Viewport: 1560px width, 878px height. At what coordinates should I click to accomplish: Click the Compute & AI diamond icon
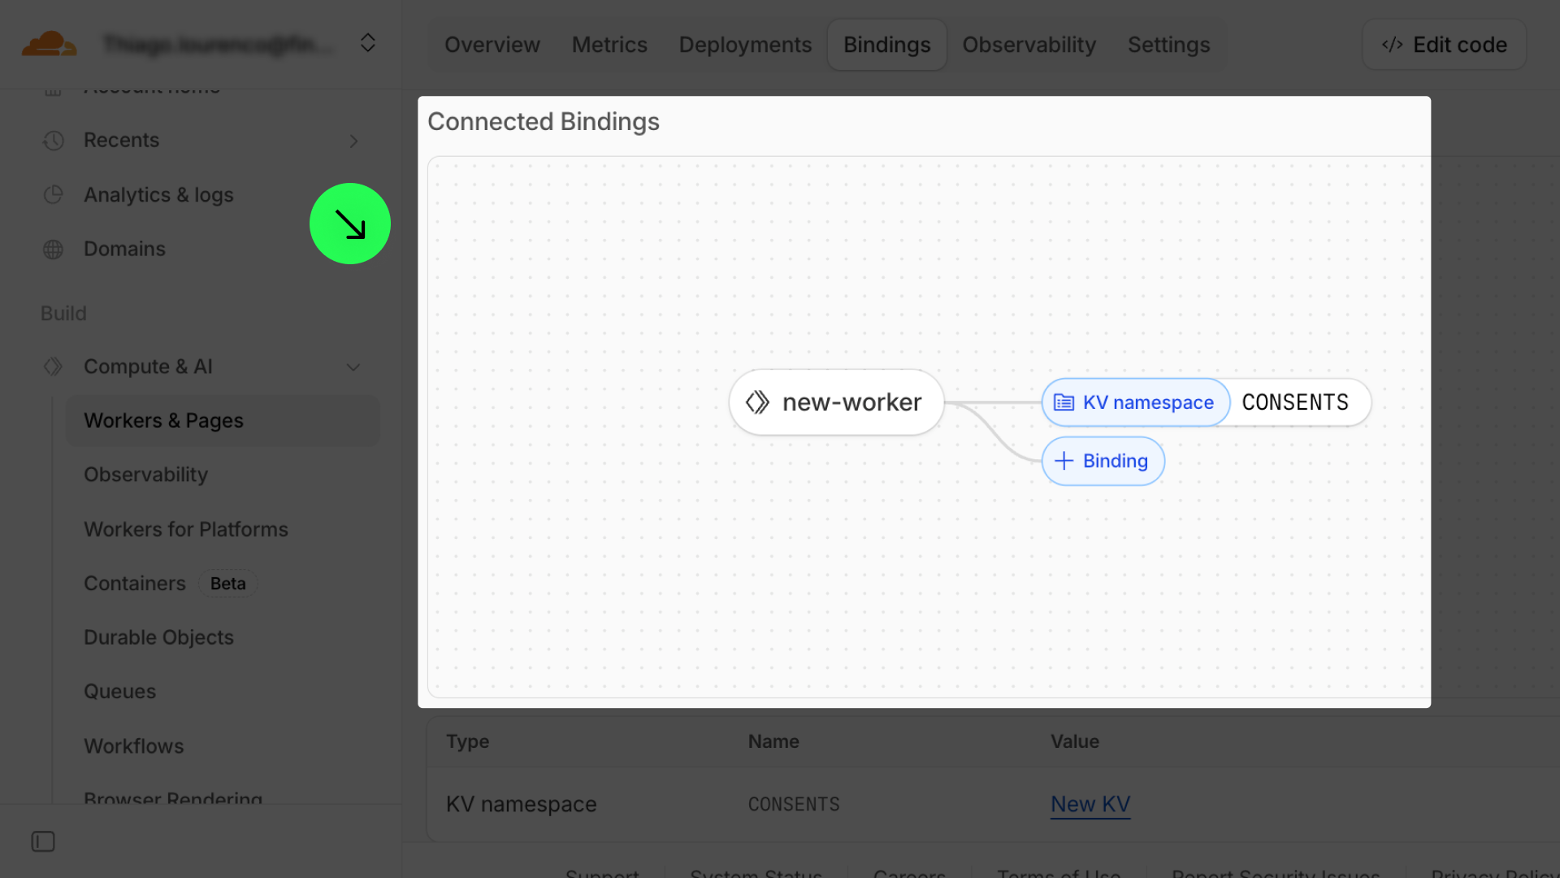54,367
